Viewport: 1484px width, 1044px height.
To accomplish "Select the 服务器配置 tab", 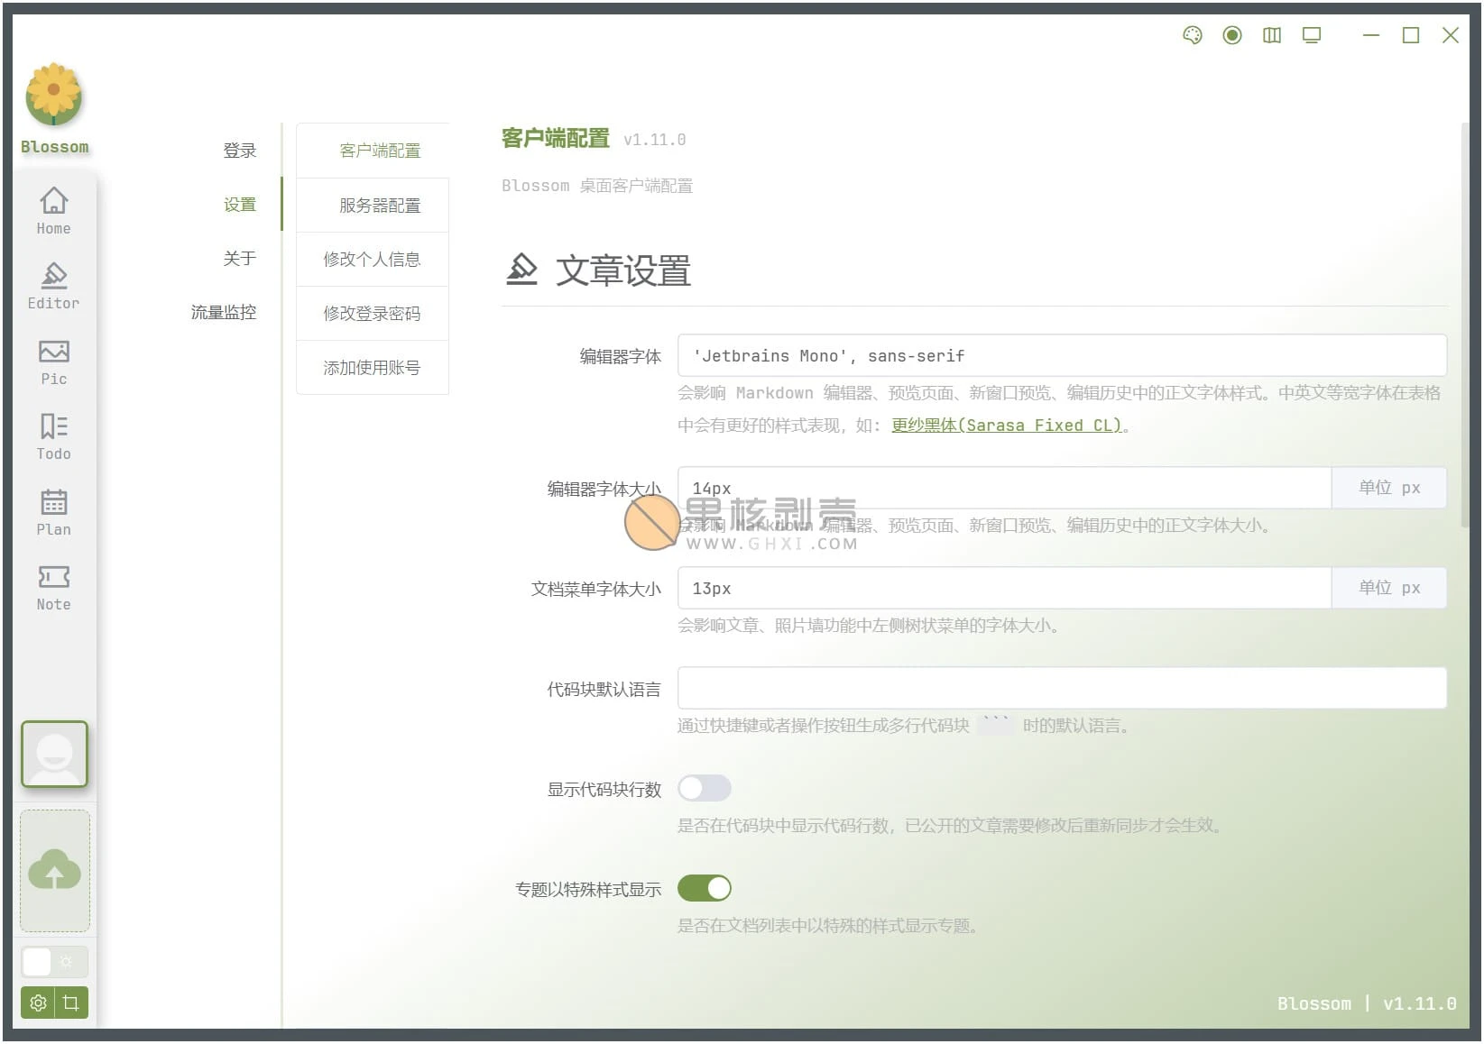I will click(x=379, y=206).
